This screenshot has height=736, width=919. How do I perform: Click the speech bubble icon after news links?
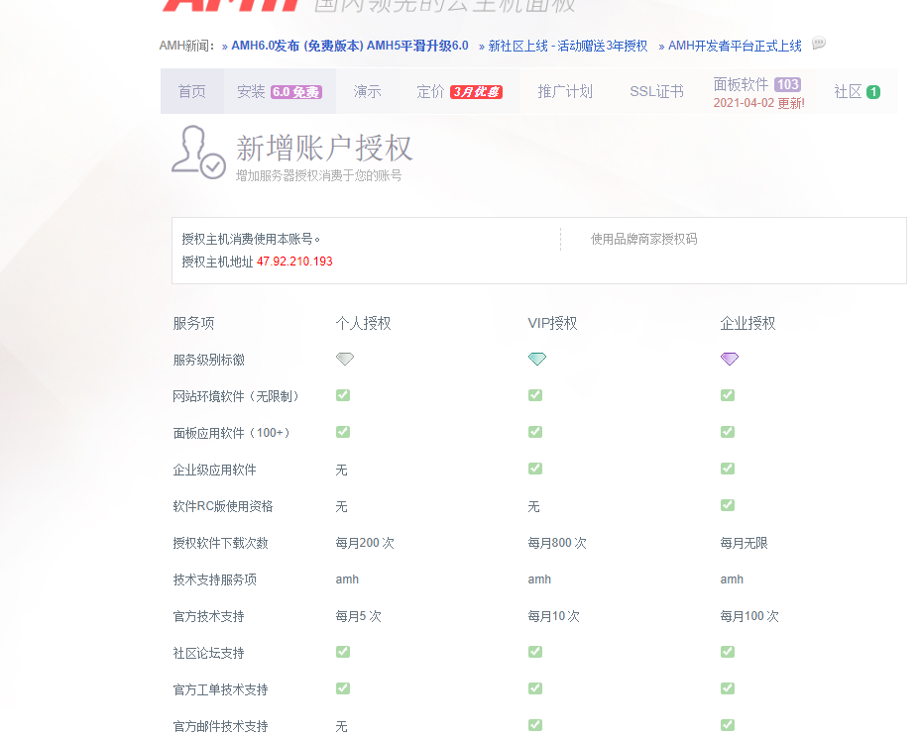[818, 44]
